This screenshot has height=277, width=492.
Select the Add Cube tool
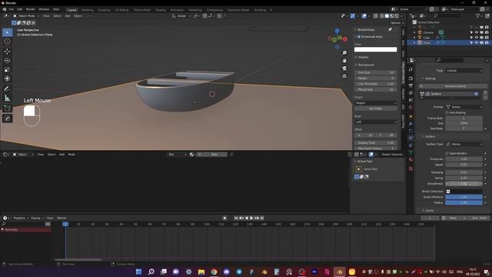click(x=7, y=108)
